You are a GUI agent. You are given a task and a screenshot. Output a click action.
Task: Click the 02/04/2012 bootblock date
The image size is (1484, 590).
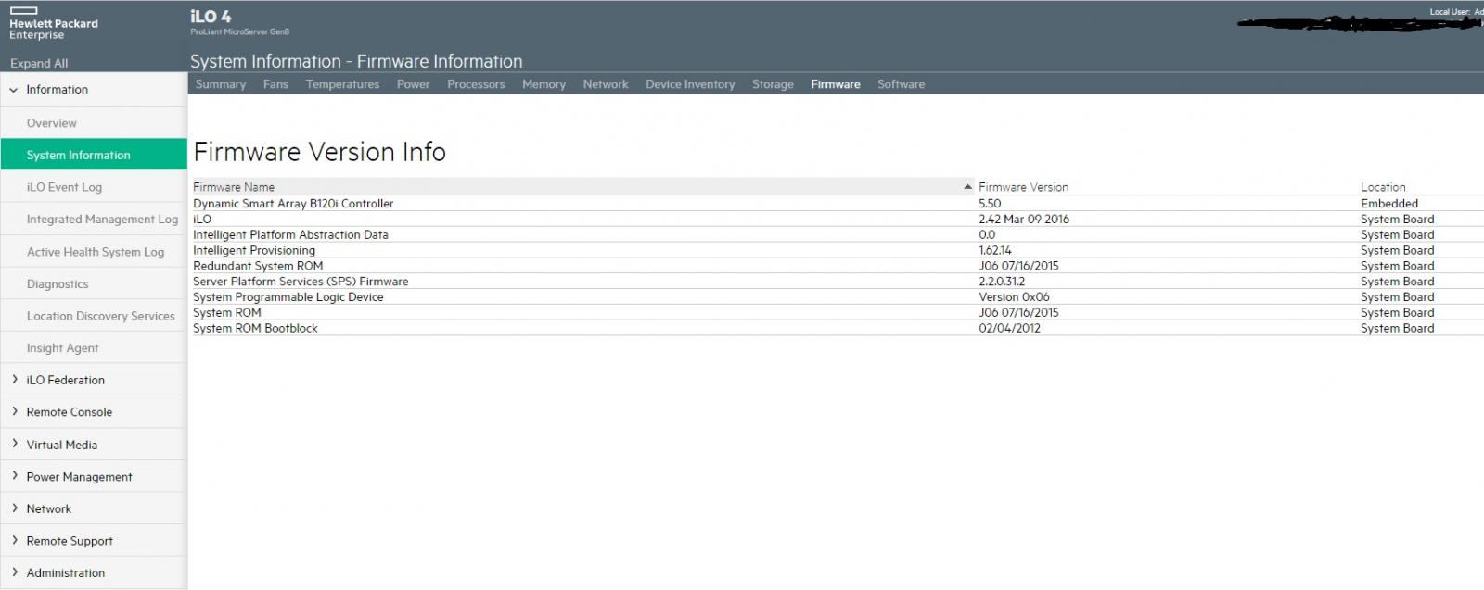coord(1009,329)
